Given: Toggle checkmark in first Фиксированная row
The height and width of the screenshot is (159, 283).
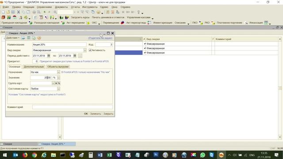Looking at the screenshot, I should (x=145, y=44).
